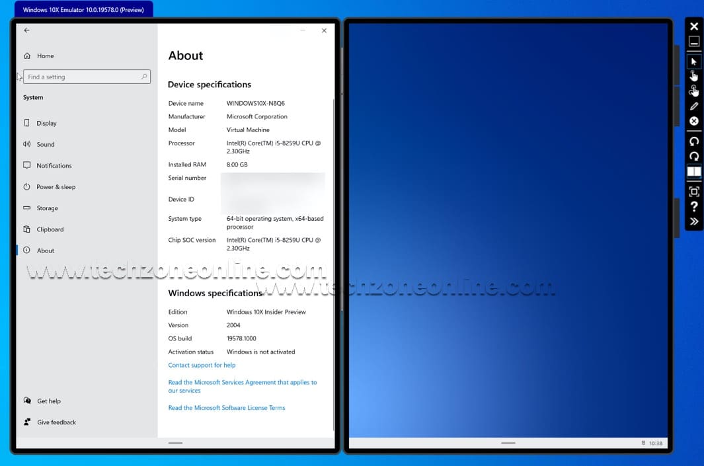Click the Get help icon
This screenshot has width=704, height=466.
27,401
